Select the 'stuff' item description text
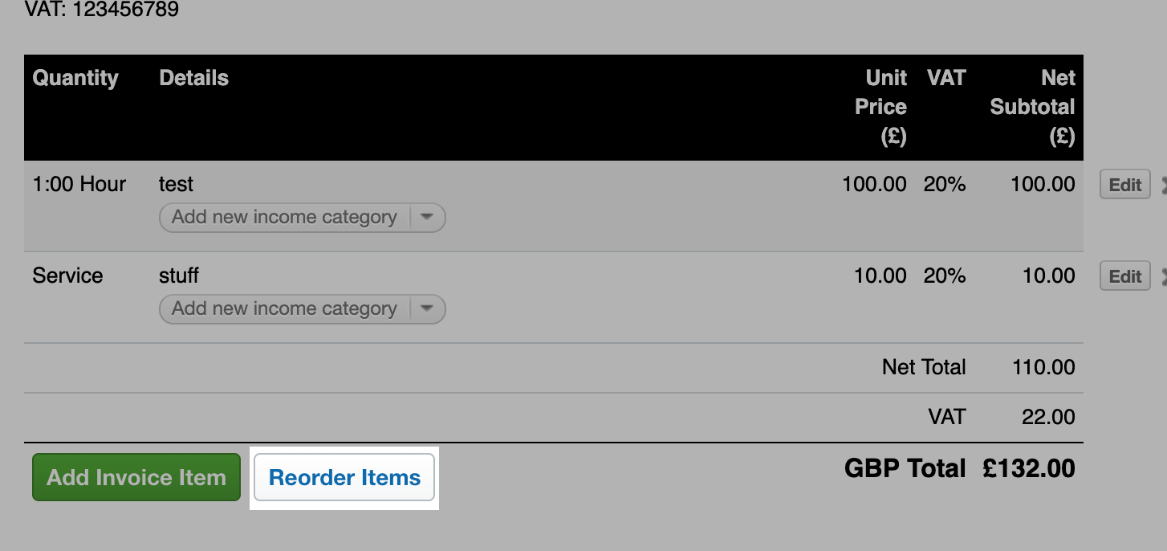 178,275
